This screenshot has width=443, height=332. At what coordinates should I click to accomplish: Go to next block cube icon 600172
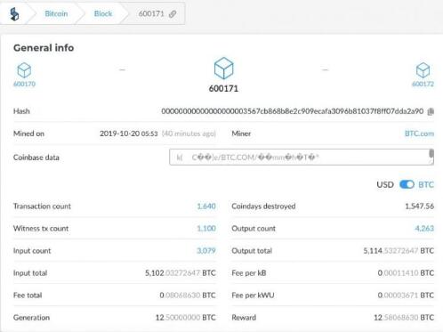(423, 70)
